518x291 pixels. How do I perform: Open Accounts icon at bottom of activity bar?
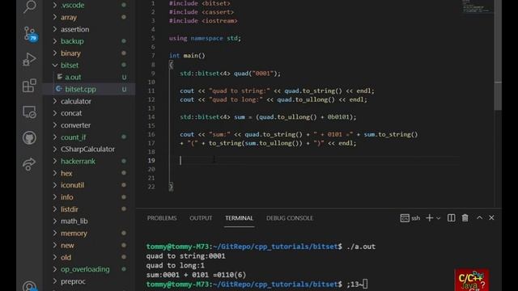pyautogui.click(x=29, y=285)
